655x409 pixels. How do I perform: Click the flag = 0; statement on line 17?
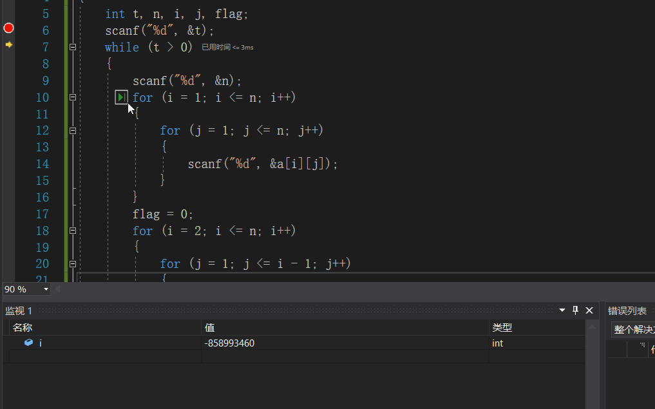163,214
